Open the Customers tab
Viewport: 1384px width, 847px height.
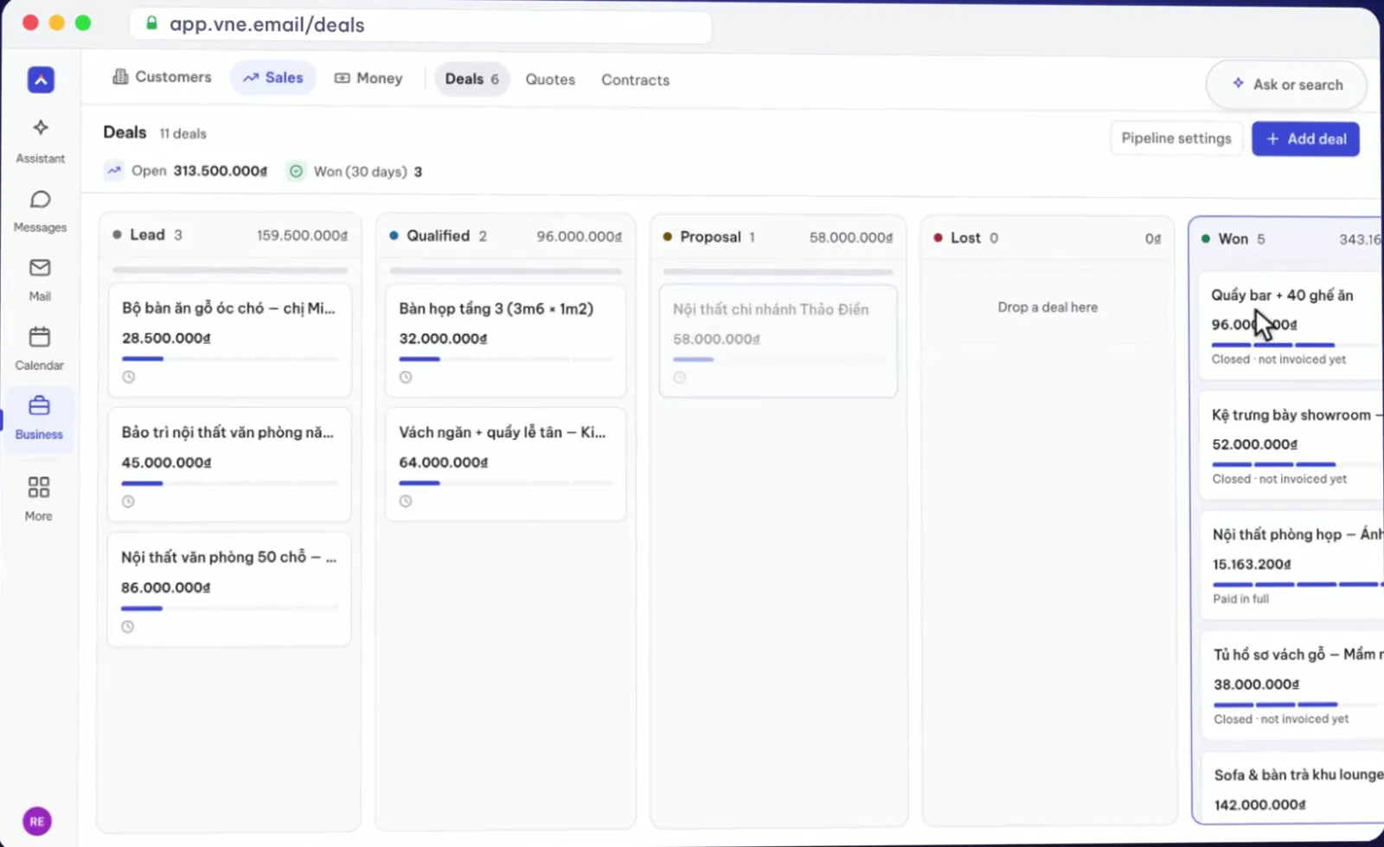pyautogui.click(x=162, y=77)
